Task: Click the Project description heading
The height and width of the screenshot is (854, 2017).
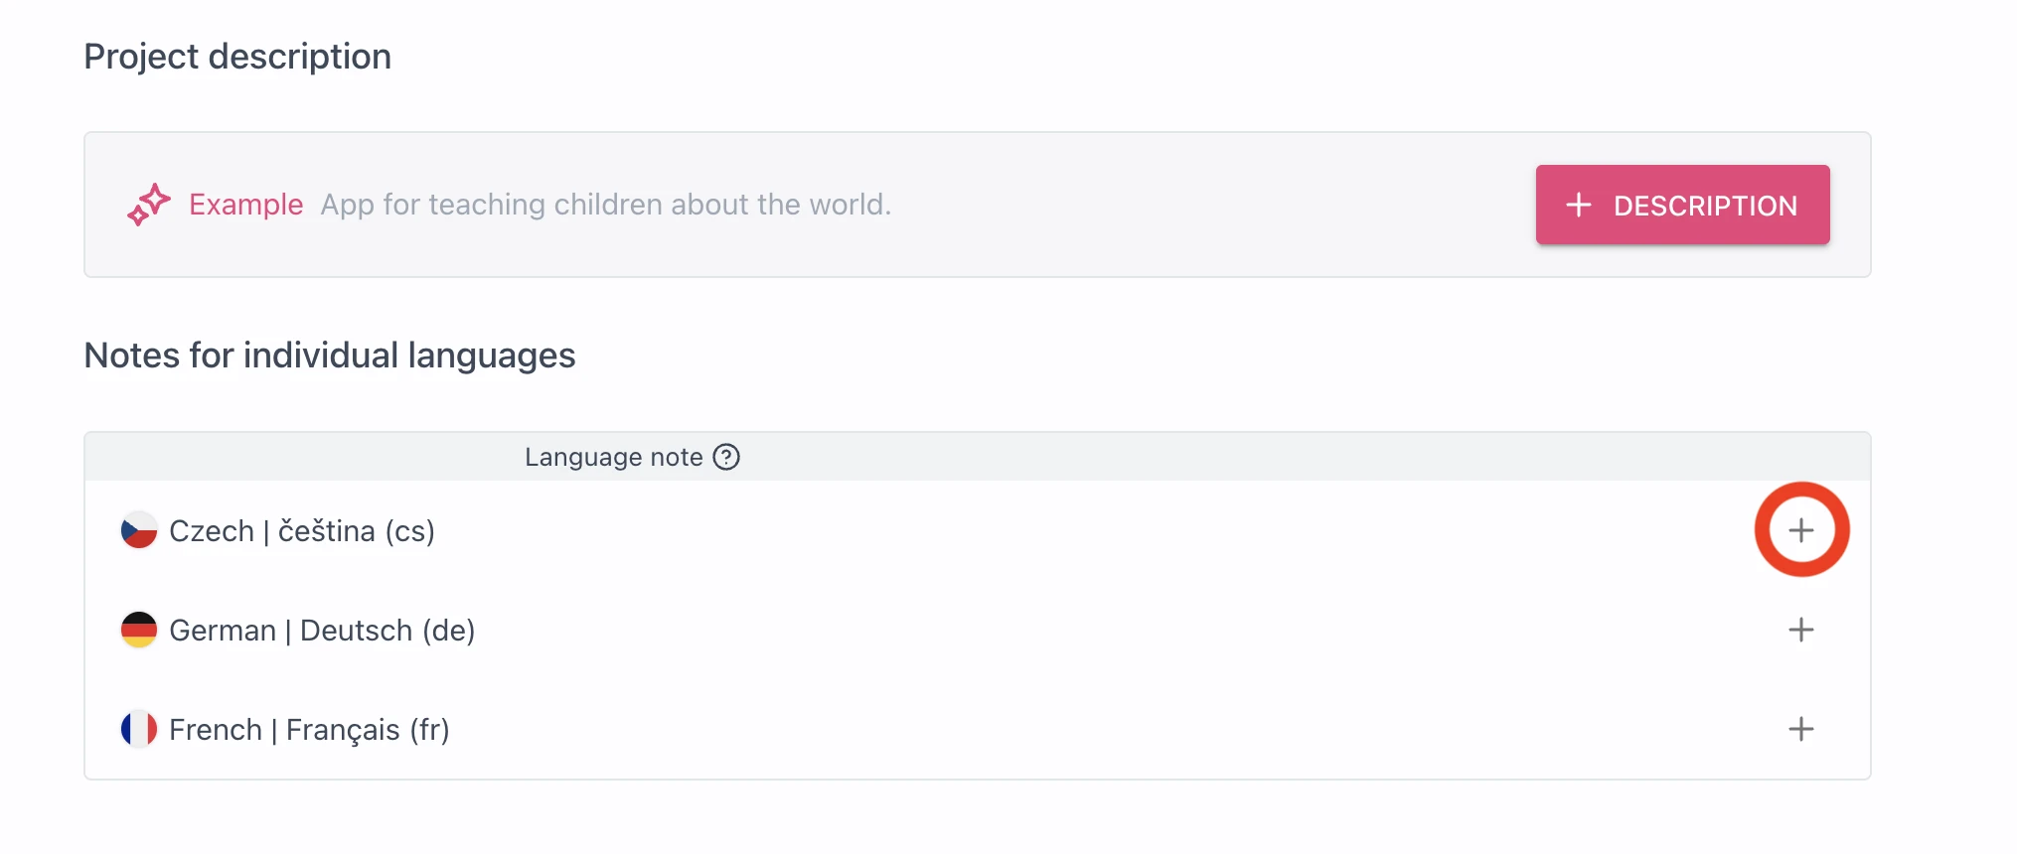Action: click(x=237, y=57)
